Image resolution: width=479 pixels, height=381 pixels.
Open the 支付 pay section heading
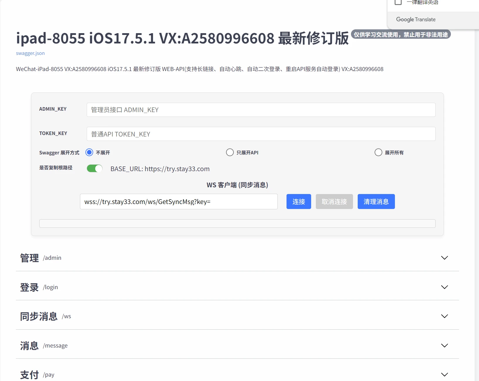pyautogui.click(x=29, y=375)
